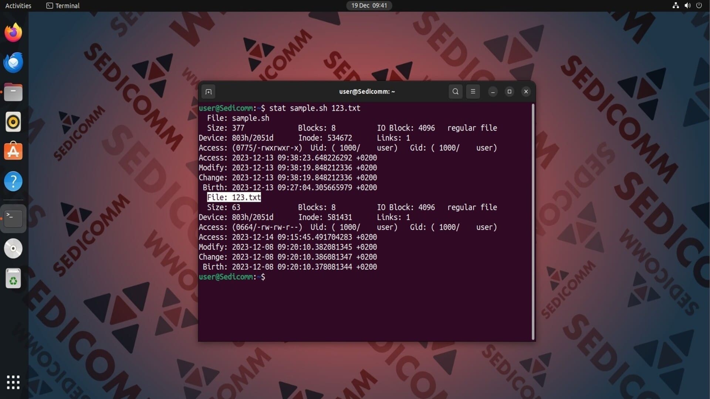Image resolution: width=710 pixels, height=399 pixels.
Task: Click the highlighted File: 123.txt text
Action: [234, 197]
